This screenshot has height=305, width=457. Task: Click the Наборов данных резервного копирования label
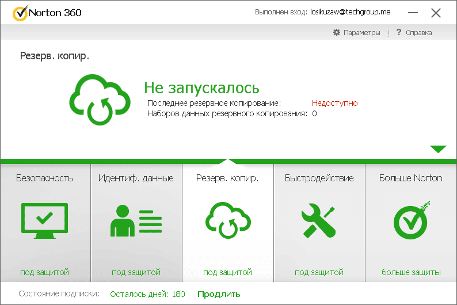pyautogui.click(x=227, y=113)
